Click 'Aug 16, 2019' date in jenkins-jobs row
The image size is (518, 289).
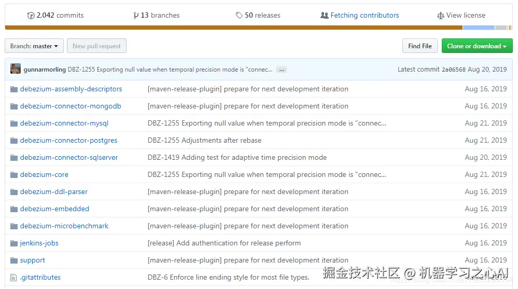click(x=486, y=243)
